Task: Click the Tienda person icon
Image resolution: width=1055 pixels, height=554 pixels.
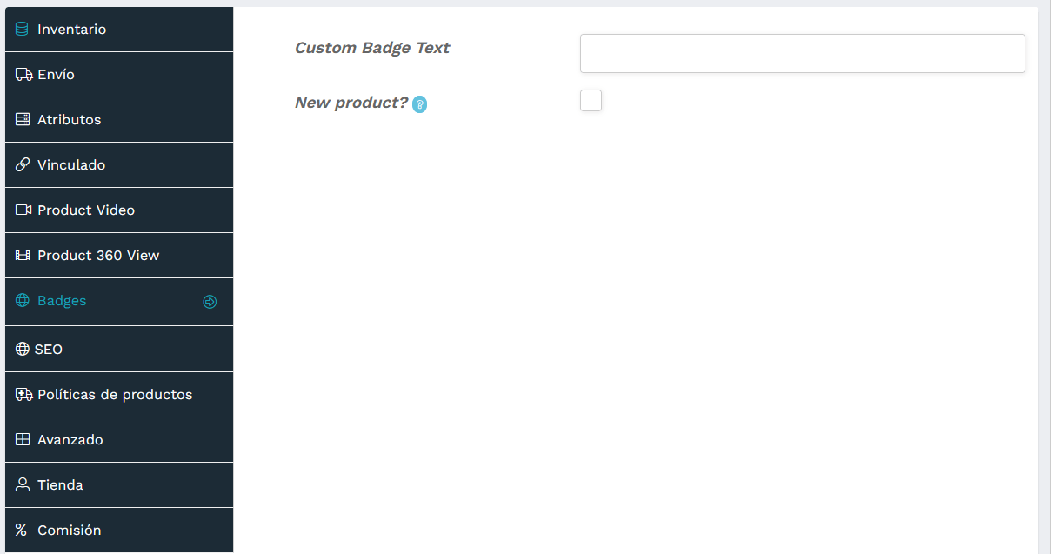Action: pos(22,484)
